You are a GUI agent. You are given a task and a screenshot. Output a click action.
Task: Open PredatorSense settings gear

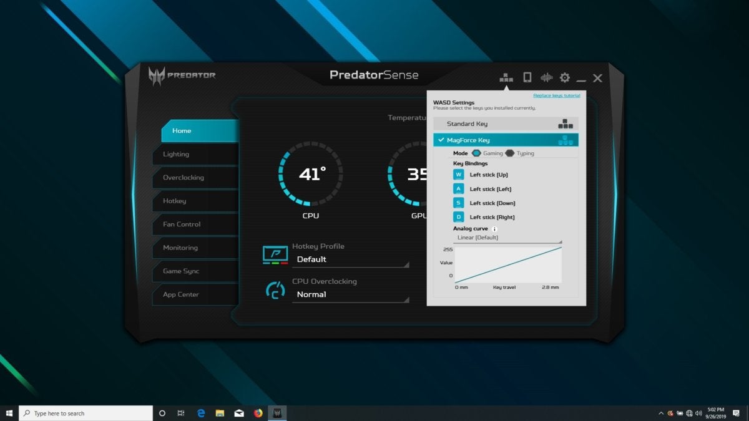click(x=565, y=77)
